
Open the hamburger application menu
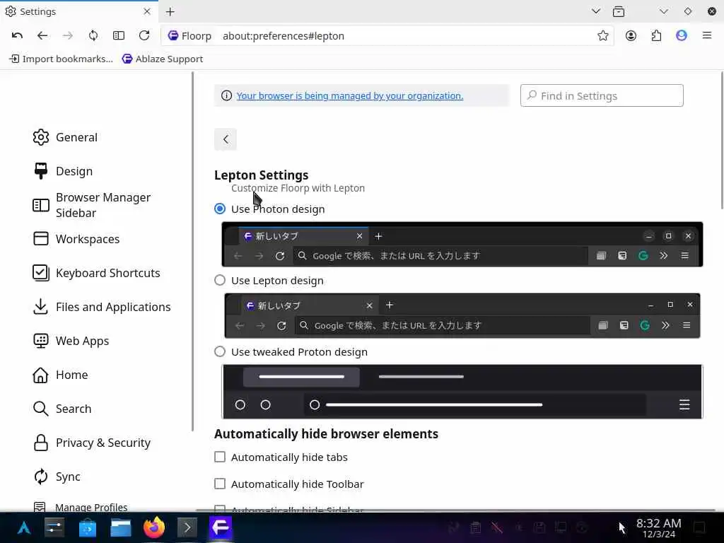[x=707, y=35]
